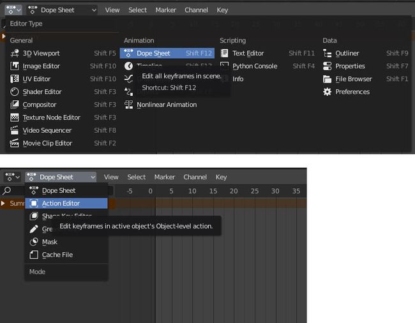Click the File Browser folder icon
This screenshot has height=323, width=415.
(327, 79)
